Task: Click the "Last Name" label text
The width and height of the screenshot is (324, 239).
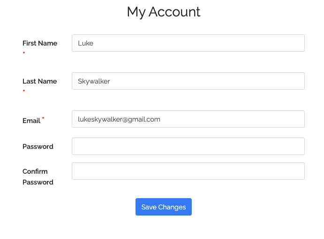Action: pos(40,81)
